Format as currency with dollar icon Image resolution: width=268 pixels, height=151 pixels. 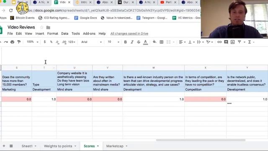tap(45, 42)
